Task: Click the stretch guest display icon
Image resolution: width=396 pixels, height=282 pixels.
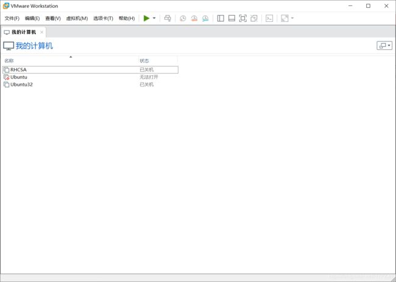Action: pos(285,18)
